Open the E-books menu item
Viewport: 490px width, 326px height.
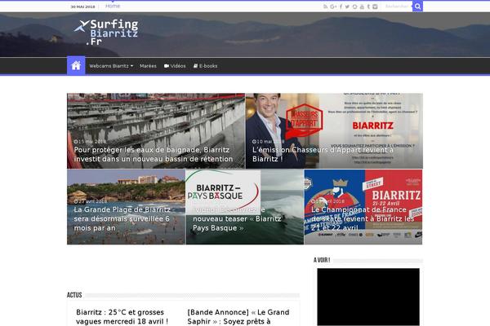coord(205,66)
